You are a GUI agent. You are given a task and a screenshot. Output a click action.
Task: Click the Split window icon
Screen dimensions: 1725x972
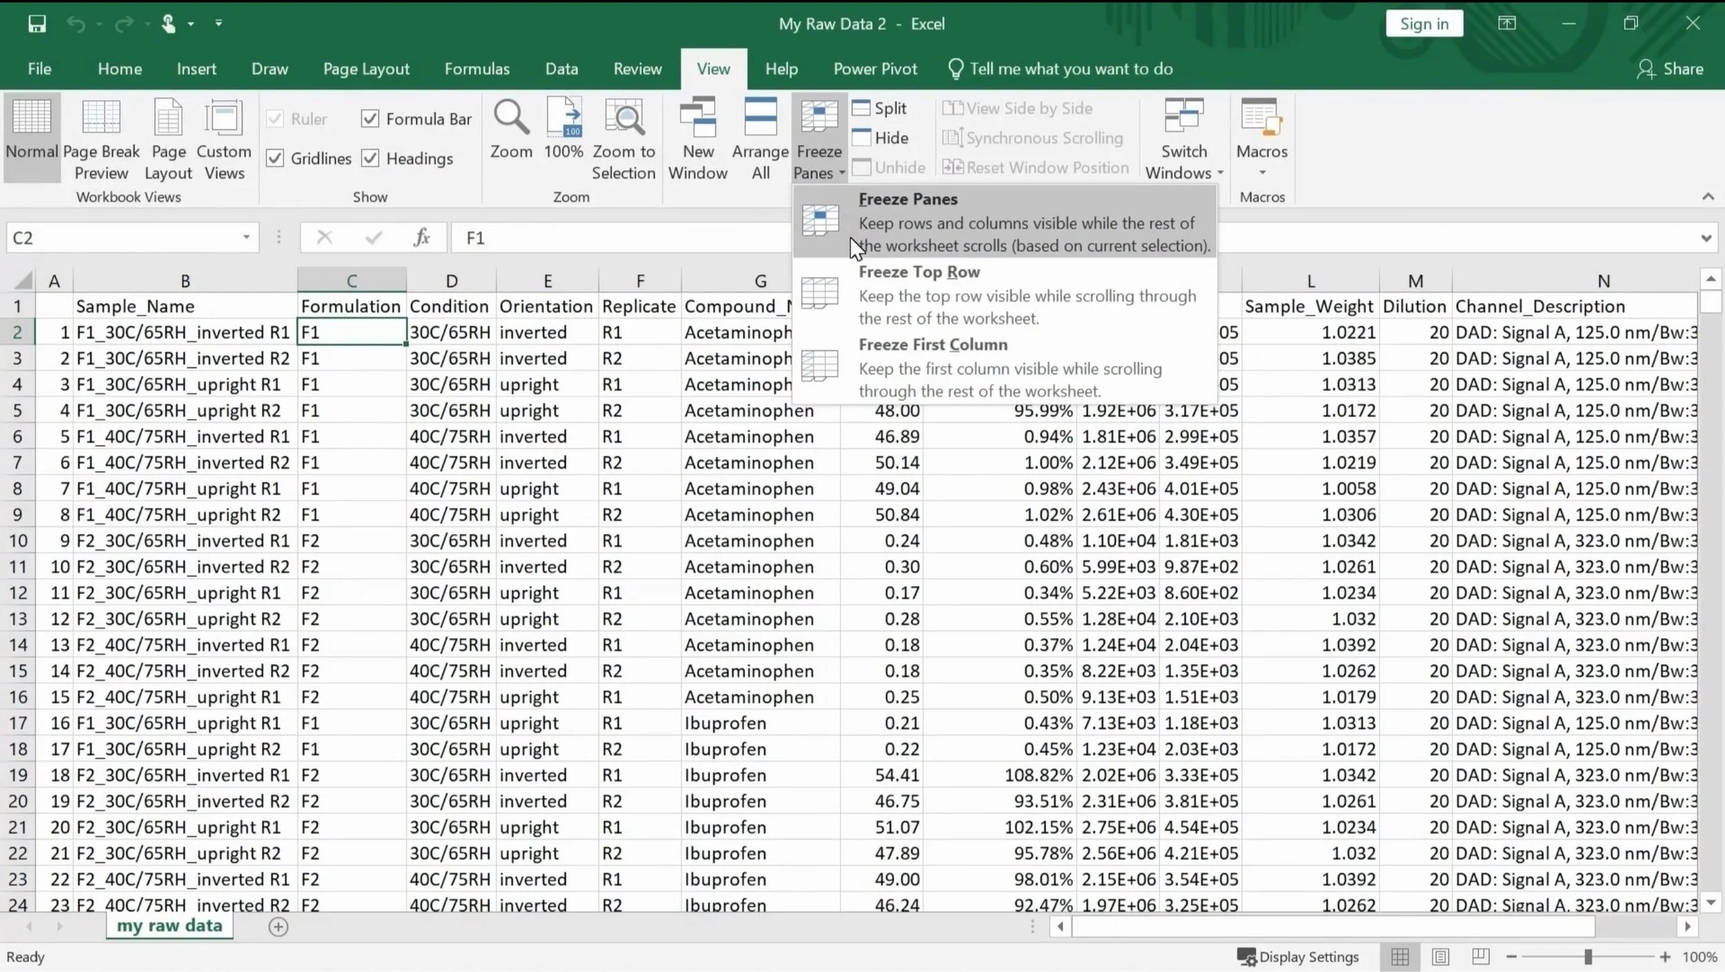click(879, 108)
